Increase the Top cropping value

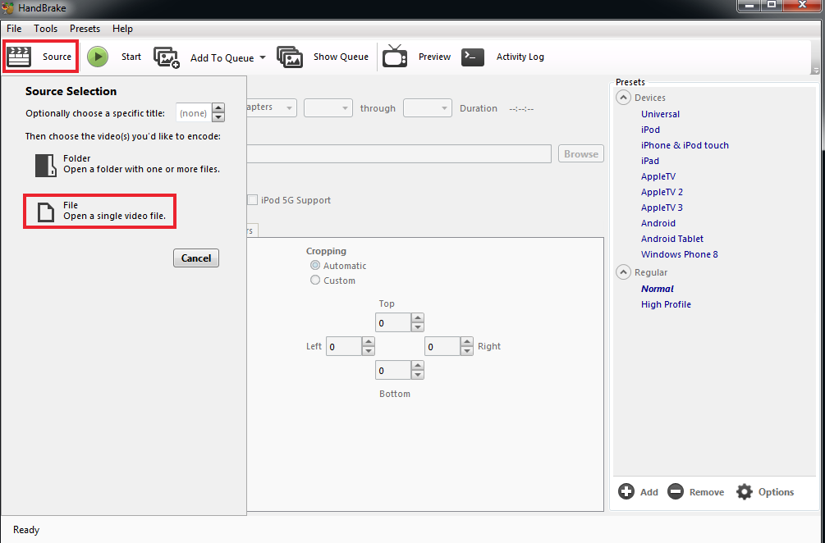tap(417, 318)
